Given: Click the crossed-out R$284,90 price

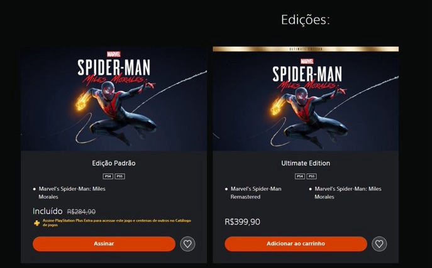Looking at the screenshot, I should 81,212.
